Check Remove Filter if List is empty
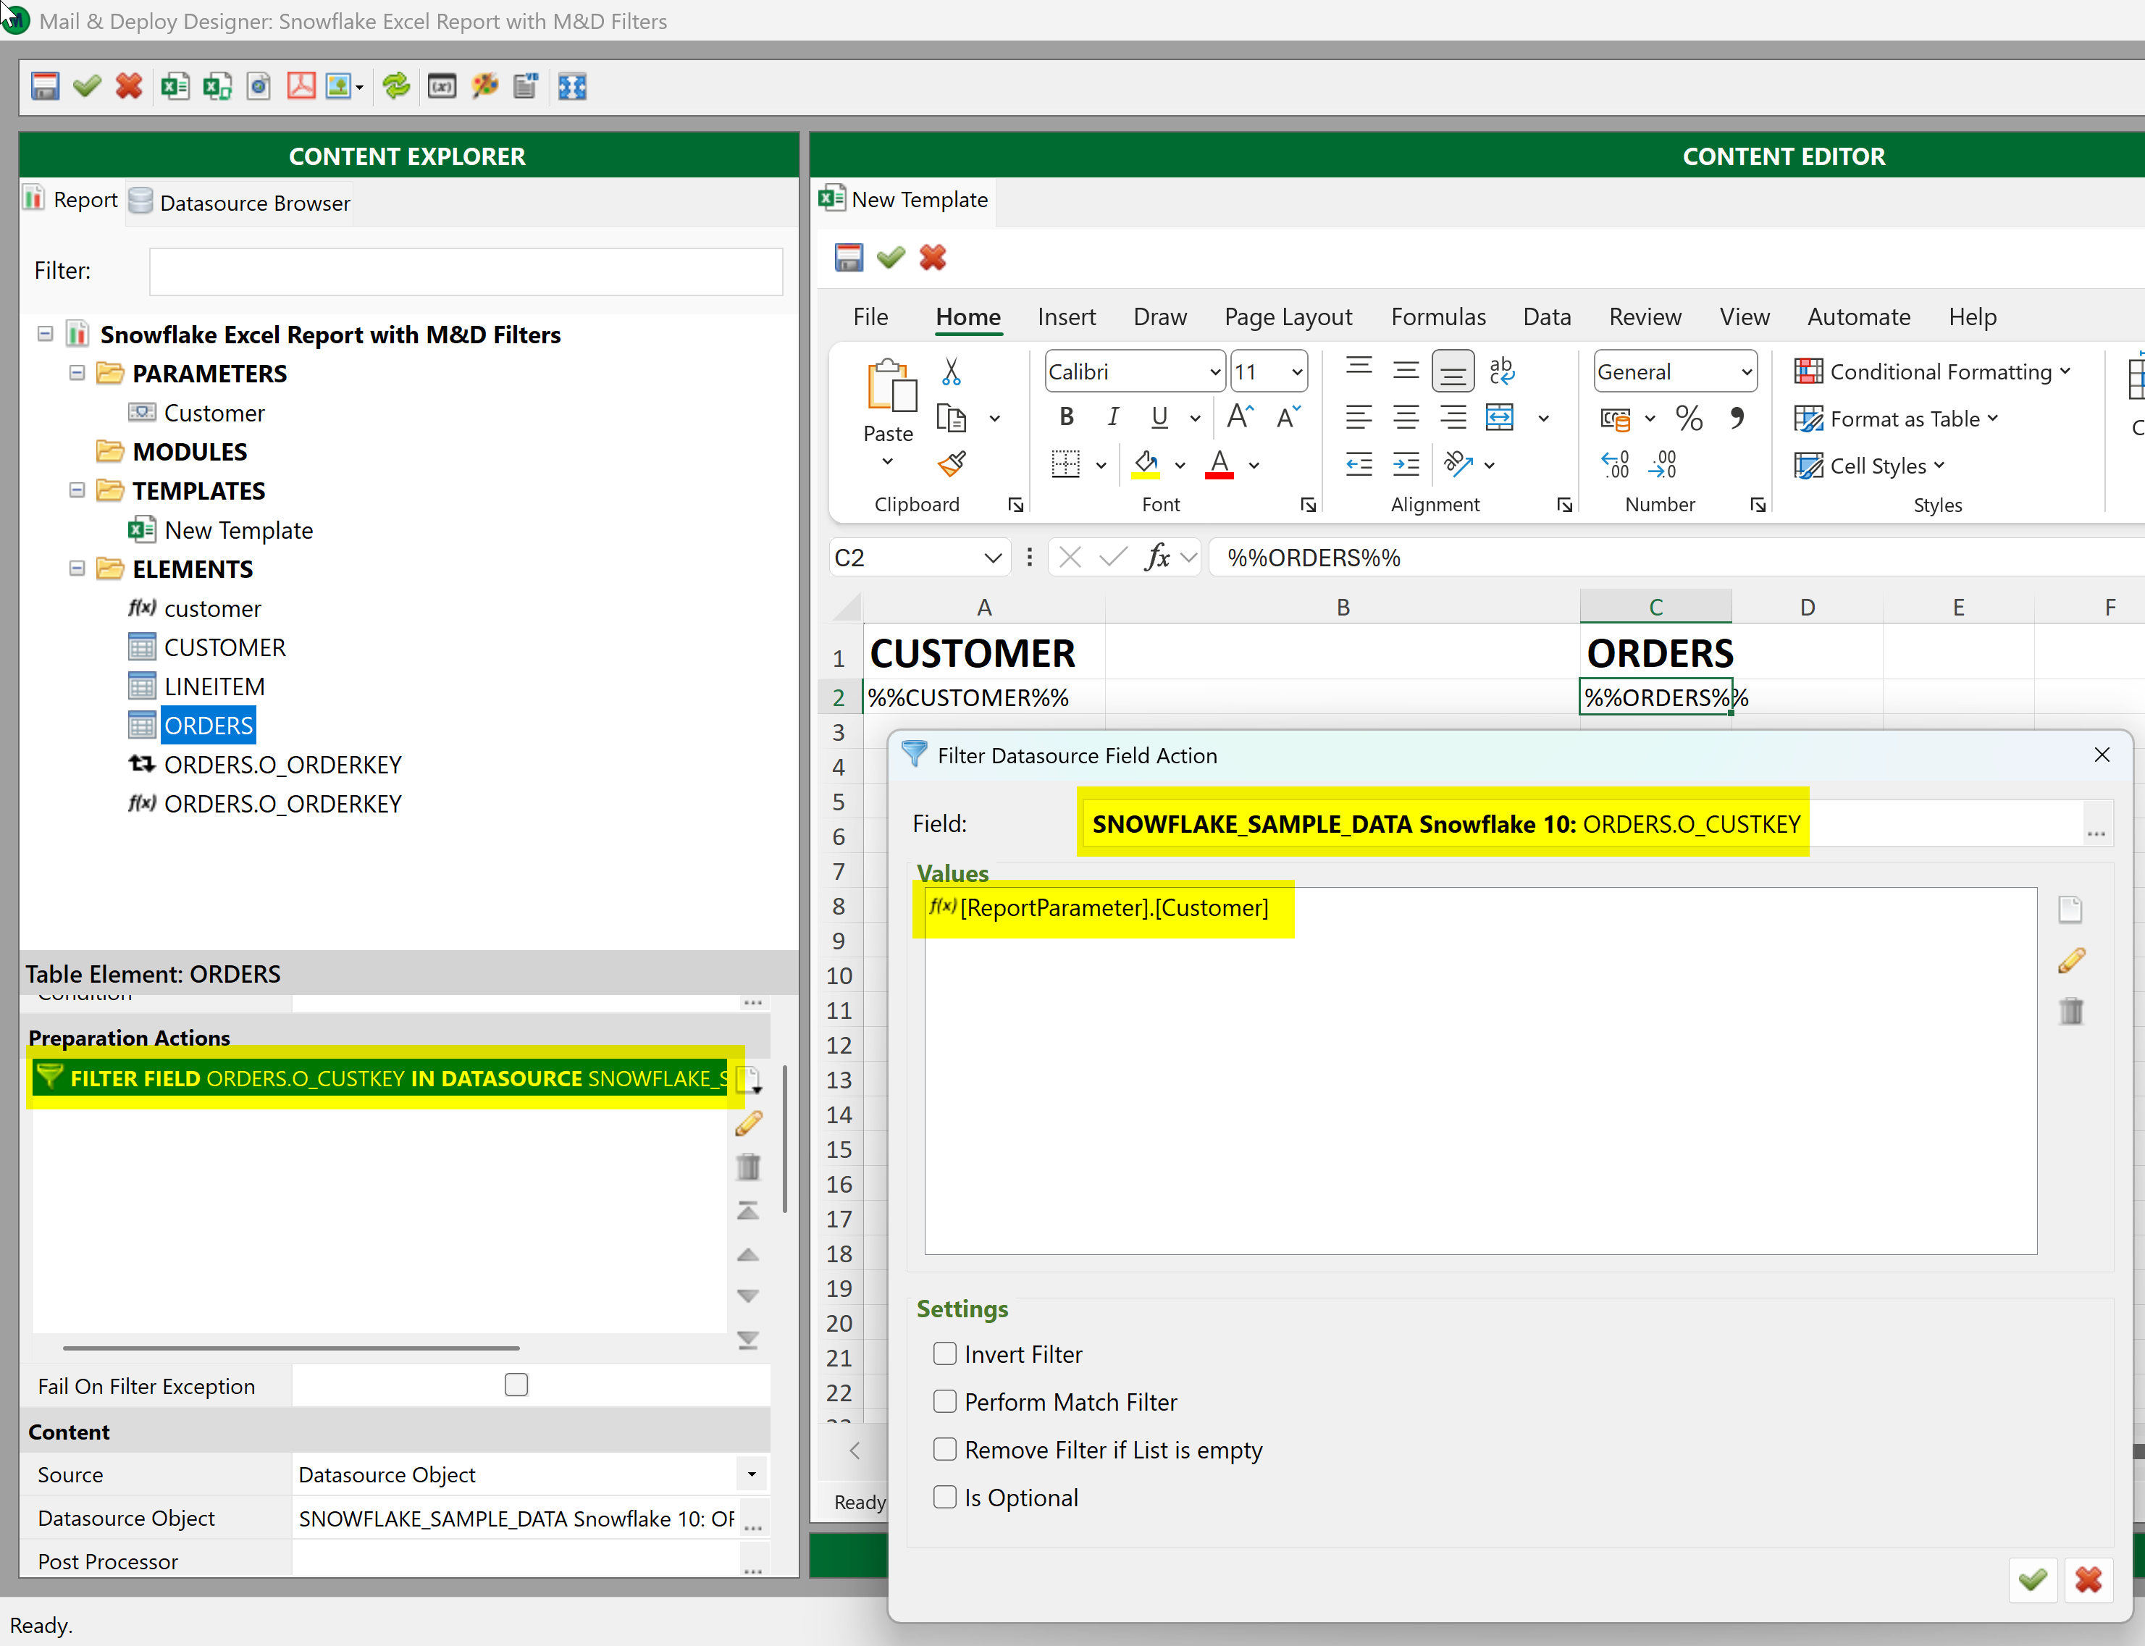The width and height of the screenshot is (2145, 1646). click(944, 1449)
